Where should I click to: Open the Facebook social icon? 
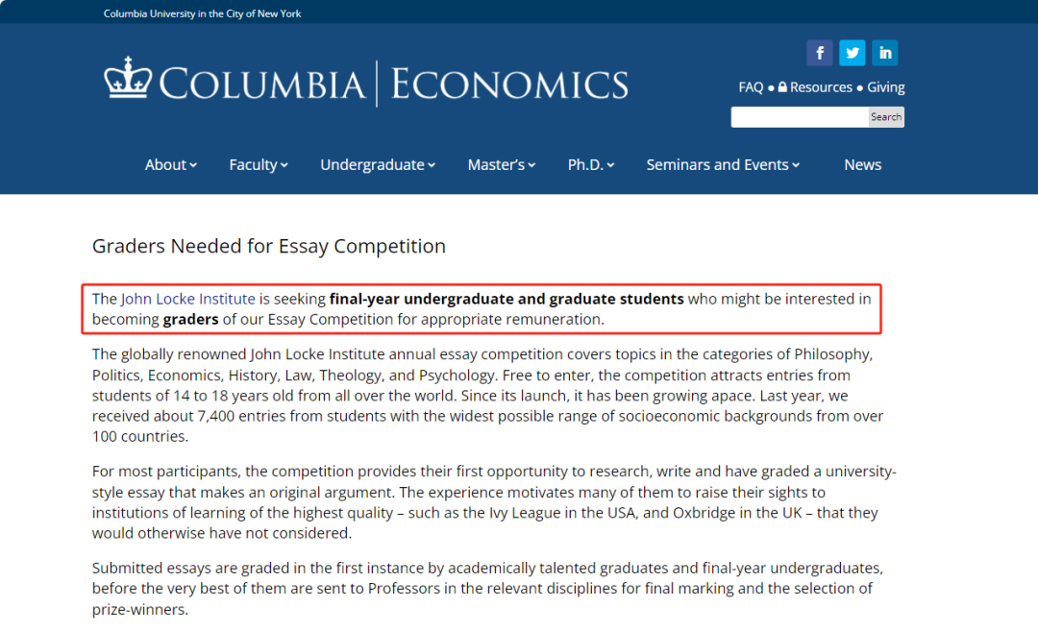tap(819, 53)
